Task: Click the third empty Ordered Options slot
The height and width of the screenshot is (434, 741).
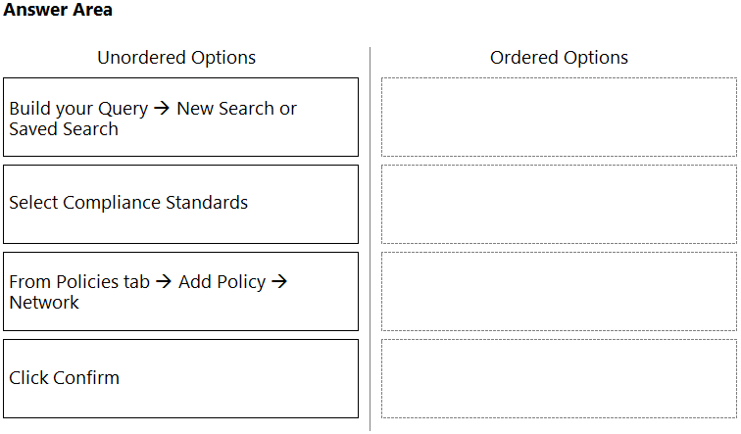Action: (x=559, y=291)
